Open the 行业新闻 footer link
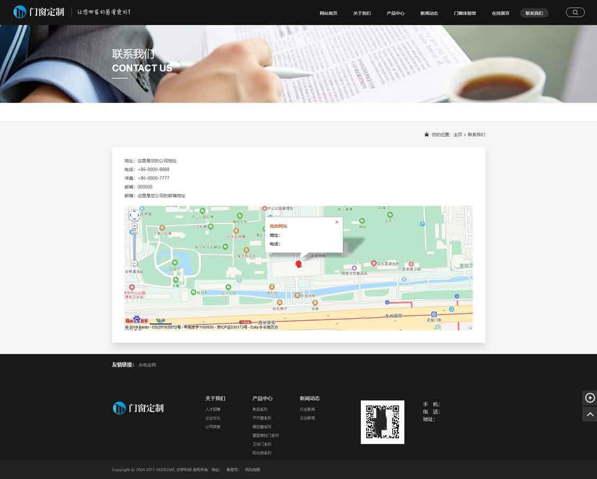Image resolution: width=597 pixels, height=479 pixels. click(x=307, y=410)
